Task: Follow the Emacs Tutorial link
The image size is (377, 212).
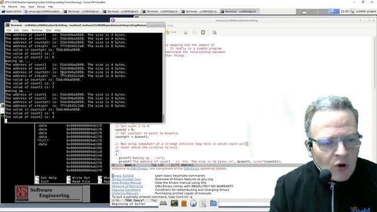Action: (123, 175)
